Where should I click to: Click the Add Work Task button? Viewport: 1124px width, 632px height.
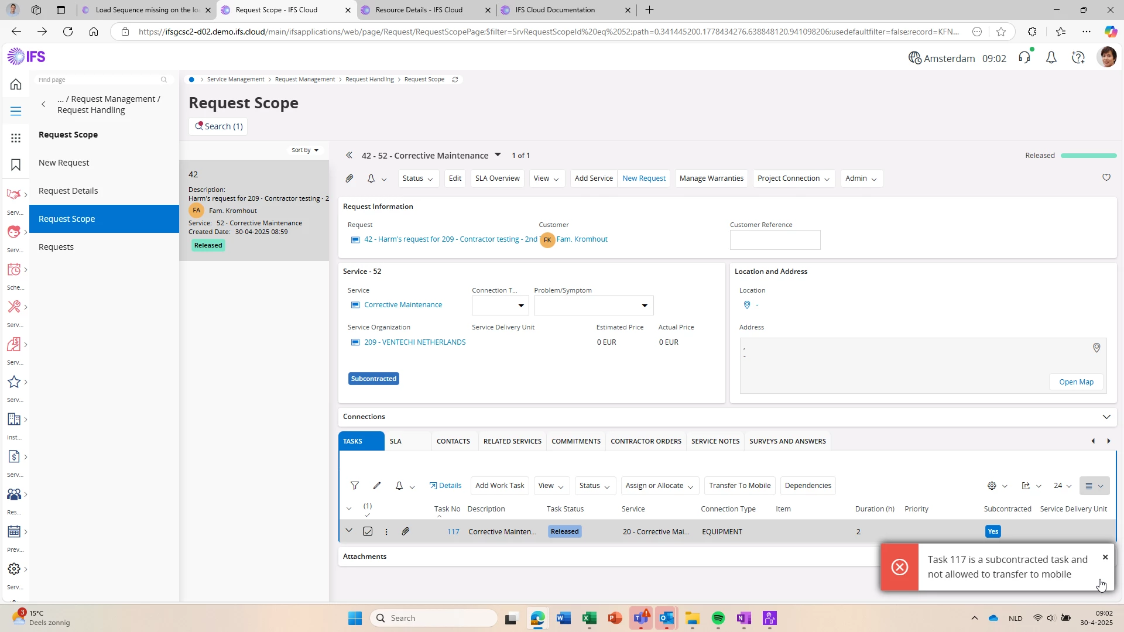(500, 486)
